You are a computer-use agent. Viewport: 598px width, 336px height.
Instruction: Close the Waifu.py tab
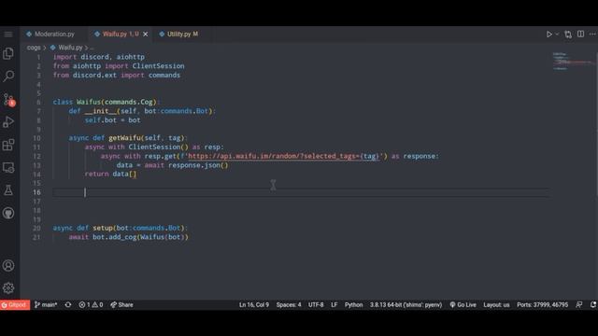[146, 35]
